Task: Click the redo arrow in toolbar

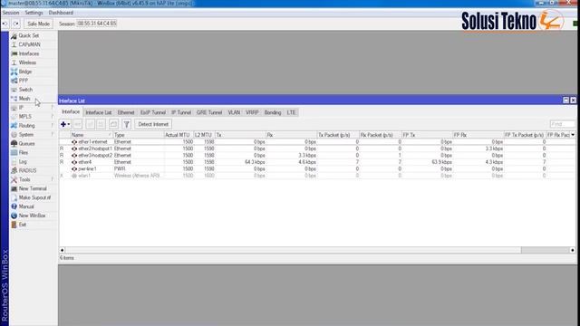Action: pos(16,24)
